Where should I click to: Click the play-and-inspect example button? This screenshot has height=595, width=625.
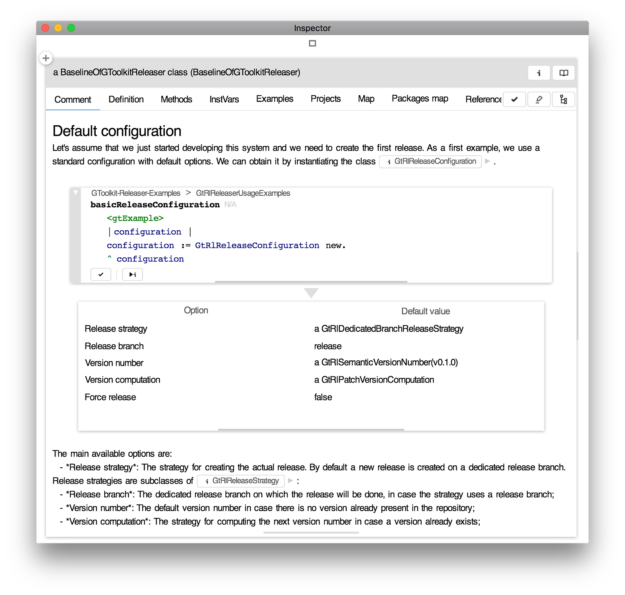coord(132,274)
